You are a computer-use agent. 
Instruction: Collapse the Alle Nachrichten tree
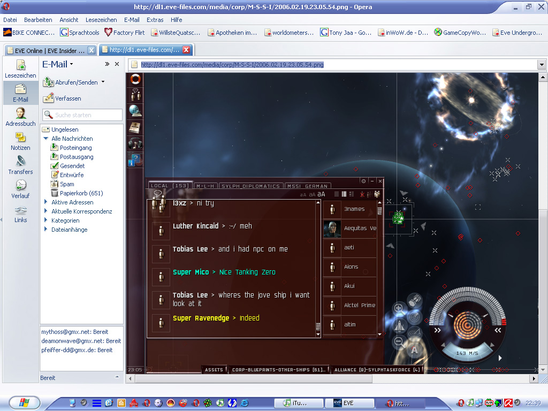tap(45, 139)
